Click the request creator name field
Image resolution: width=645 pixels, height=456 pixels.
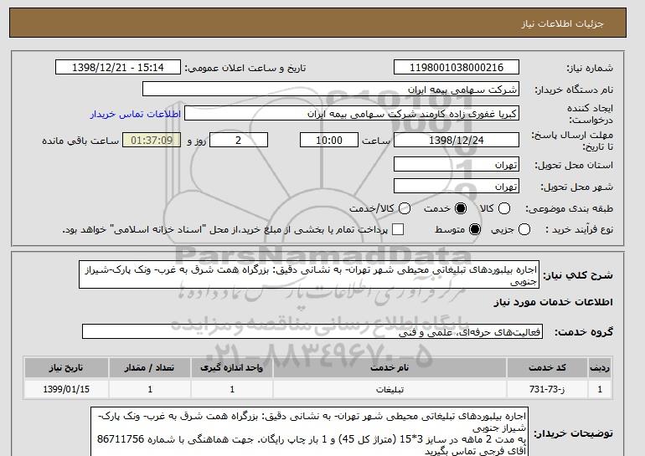click(x=352, y=114)
